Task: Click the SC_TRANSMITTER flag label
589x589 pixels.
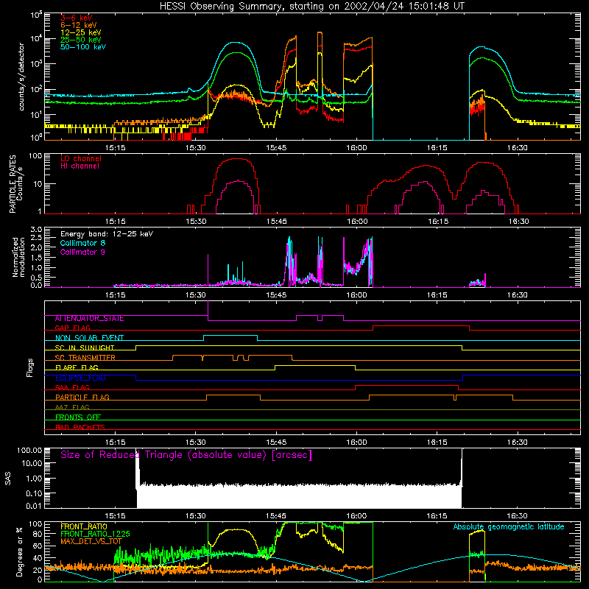Action: 85,358
